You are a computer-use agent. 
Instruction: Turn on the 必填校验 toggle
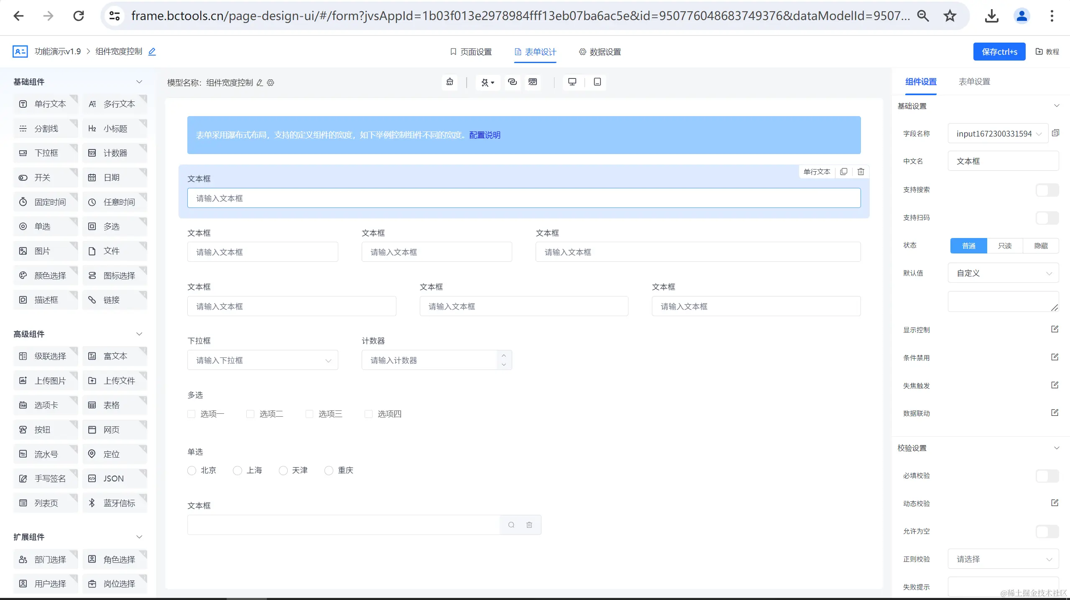[1047, 476]
